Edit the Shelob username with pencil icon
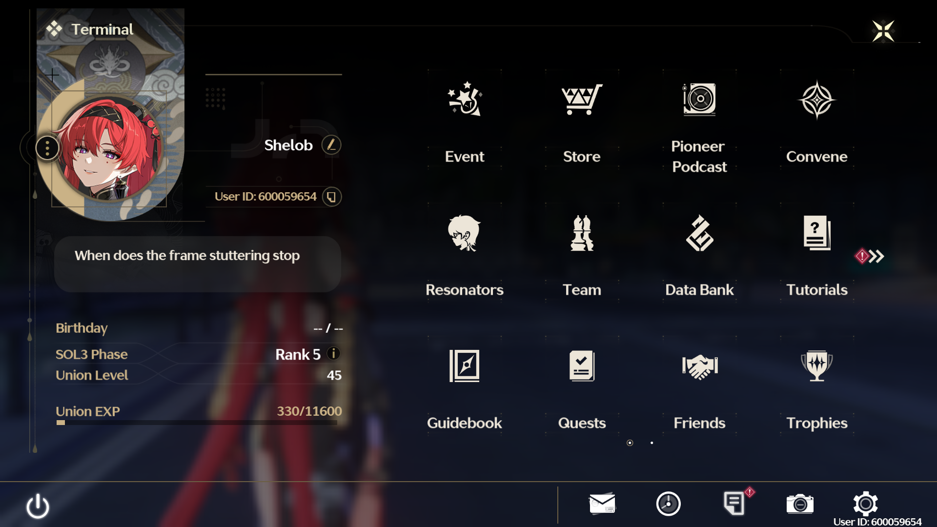 (331, 145)
